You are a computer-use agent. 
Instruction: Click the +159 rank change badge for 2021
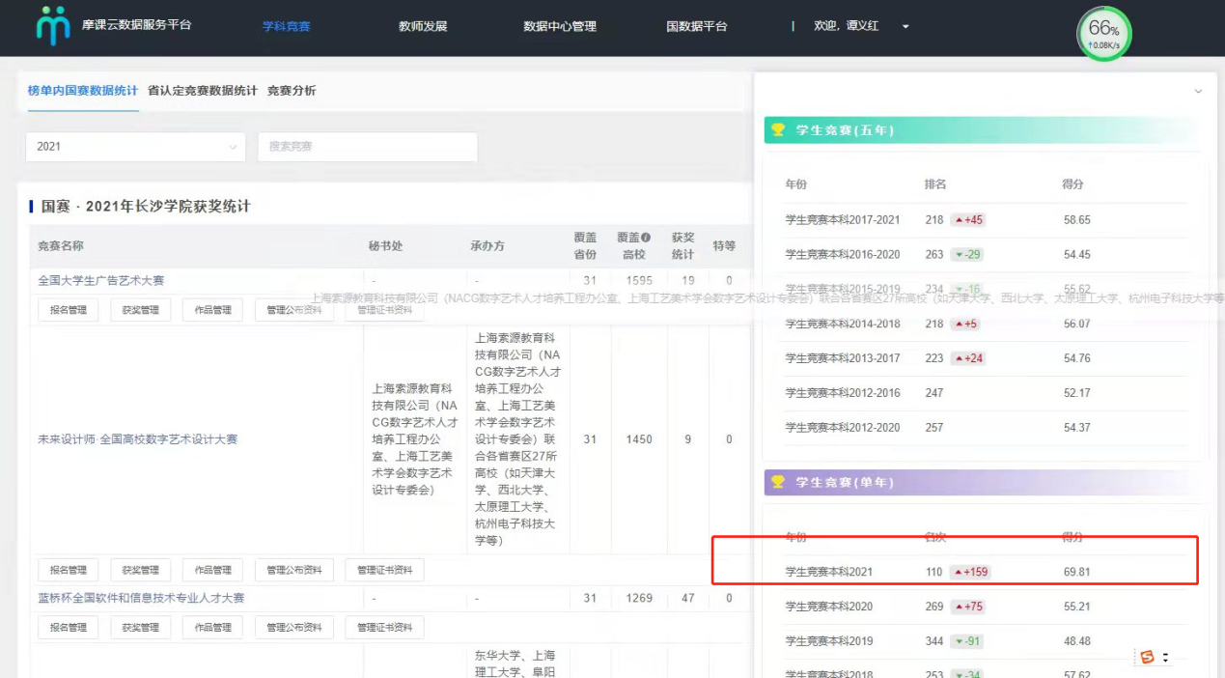point(970,572)
